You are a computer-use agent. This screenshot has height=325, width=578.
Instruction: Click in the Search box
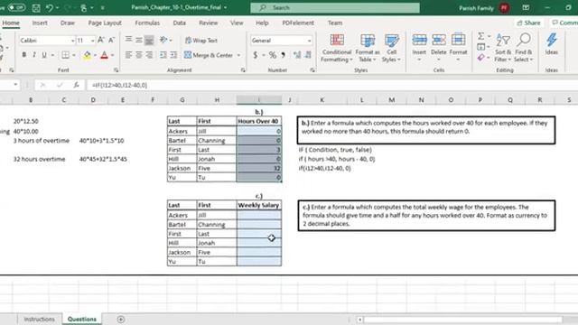pyautogui.click(x=335, y=8)
